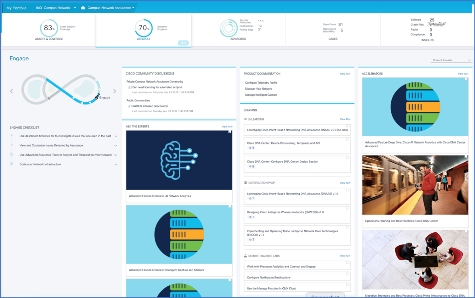Bookmark Work with Presence Analytics lab
The width and height of the screenshot is (475, 298).
348,263
